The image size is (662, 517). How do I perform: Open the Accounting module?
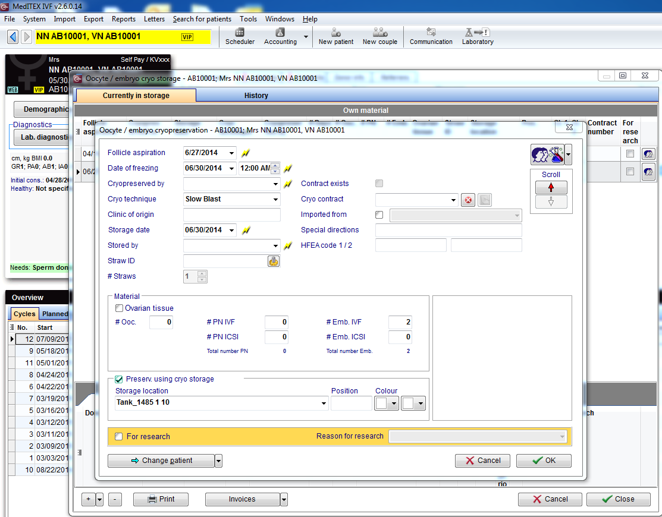pos(280,36)
